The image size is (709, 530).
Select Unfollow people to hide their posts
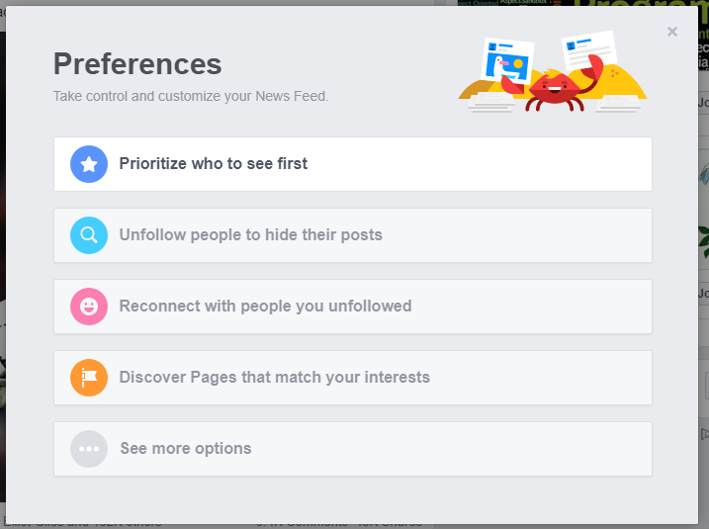pyautogui.click(x=353, y=235)
